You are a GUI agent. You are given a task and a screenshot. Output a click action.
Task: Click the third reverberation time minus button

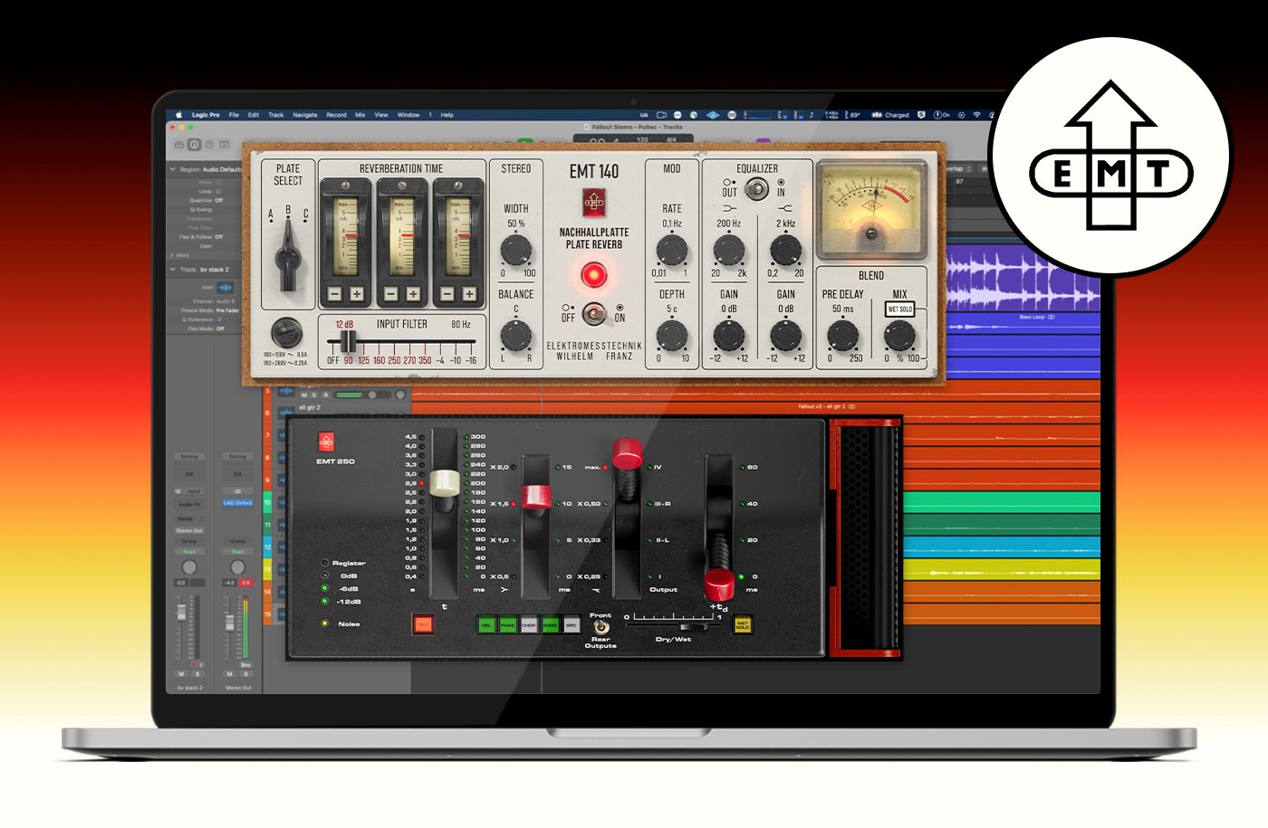point(447,294)
